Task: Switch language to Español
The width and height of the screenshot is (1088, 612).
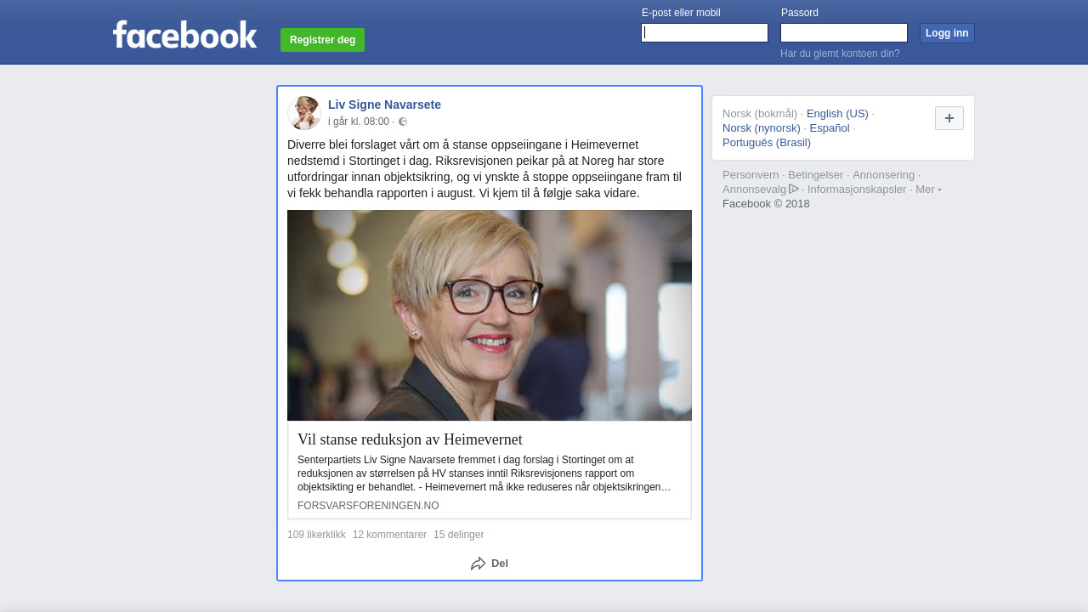Action: tap(830, 128)
